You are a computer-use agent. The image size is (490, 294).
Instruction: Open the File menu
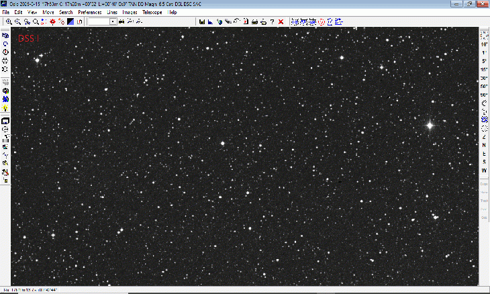coord(5,12)
